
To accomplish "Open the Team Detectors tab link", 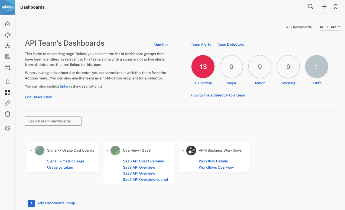I will (230, 44).
